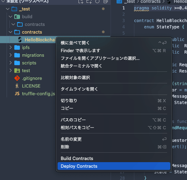The image size is (187, 180).
Task: Choose 名前の変更 to rename file
Action: [114, 139]
